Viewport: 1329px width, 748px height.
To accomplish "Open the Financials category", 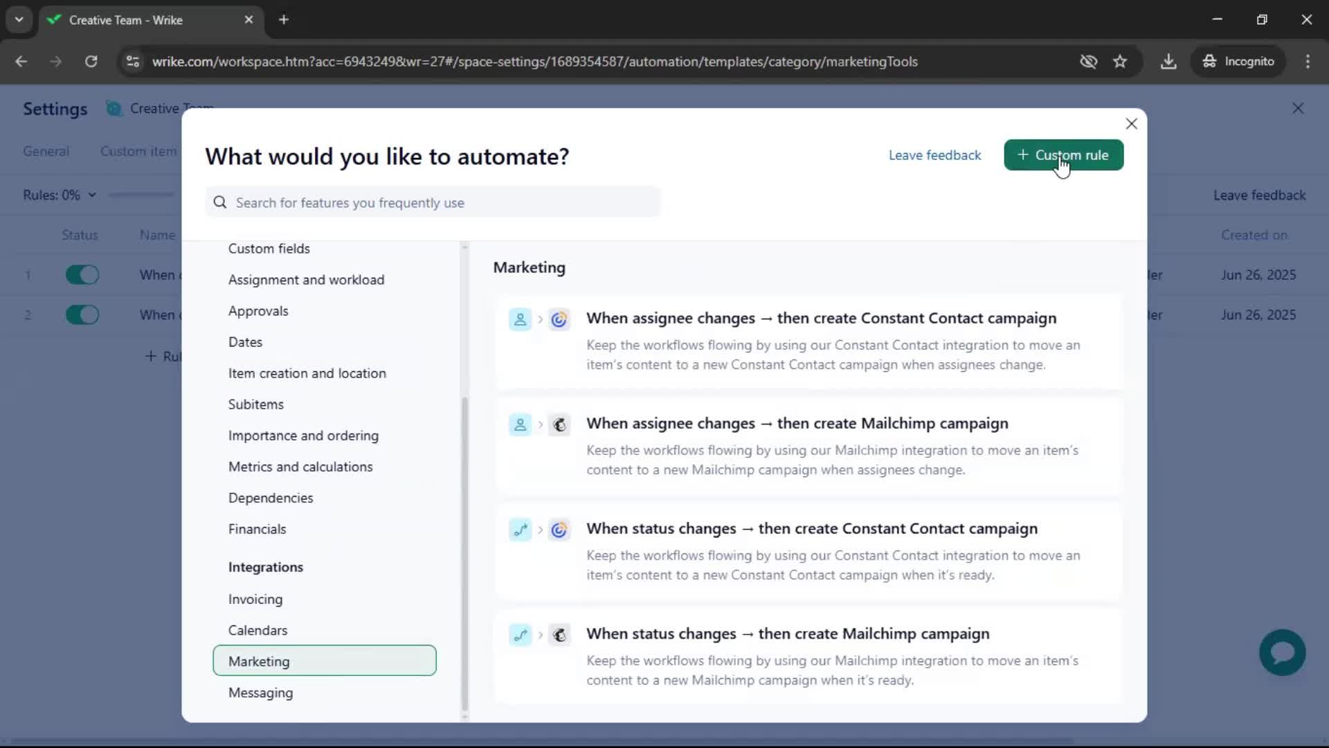I will click(x=257, y=529).
